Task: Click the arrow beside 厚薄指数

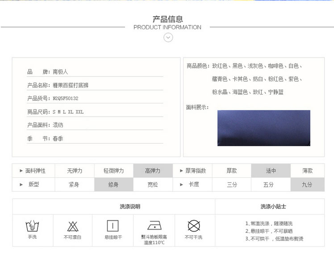Action: 181,171
